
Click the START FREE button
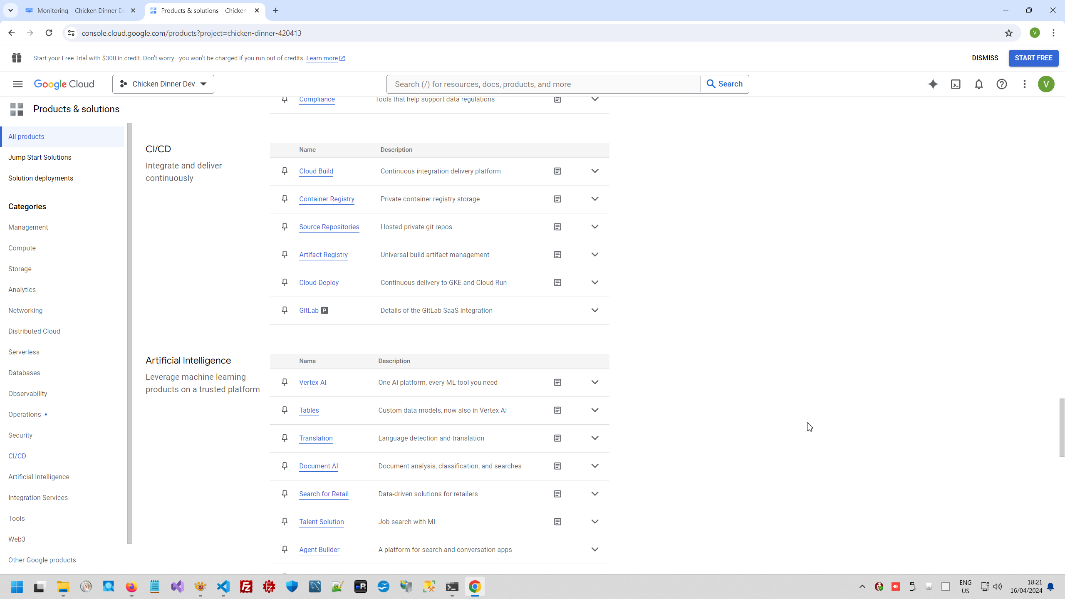point(1033,58)
